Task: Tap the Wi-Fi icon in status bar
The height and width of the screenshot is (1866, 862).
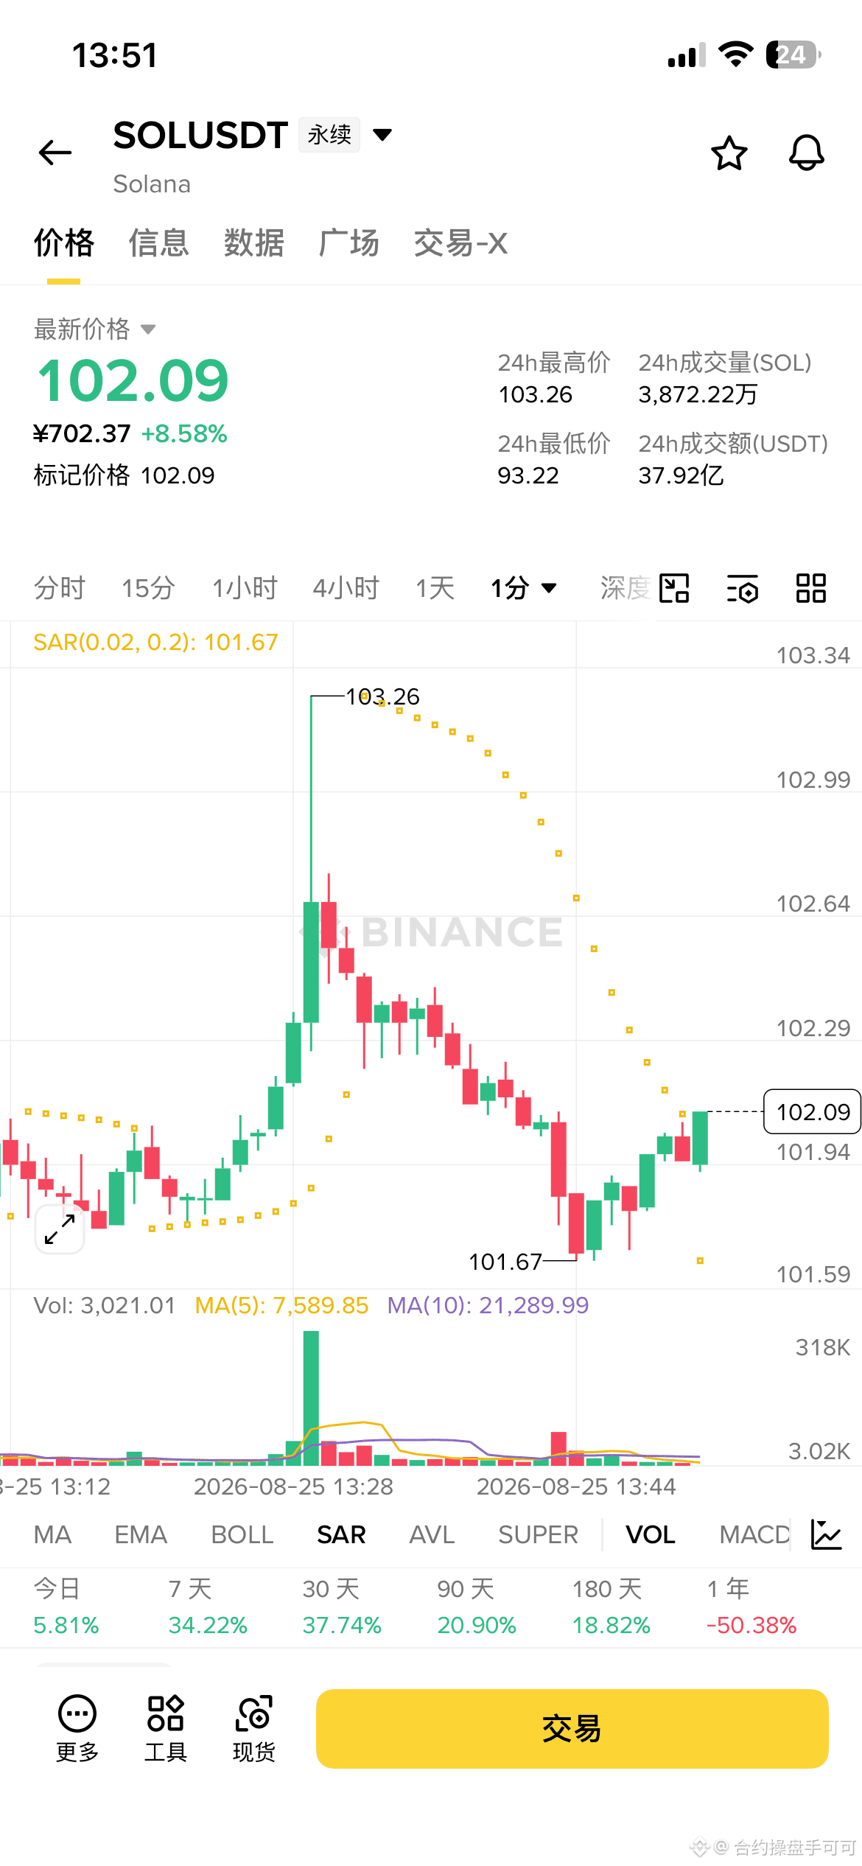Action: point(735,55)
